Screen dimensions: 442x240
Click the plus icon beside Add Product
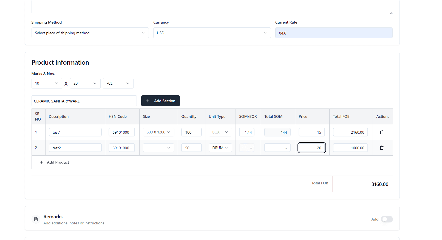(x=42, y=162)
